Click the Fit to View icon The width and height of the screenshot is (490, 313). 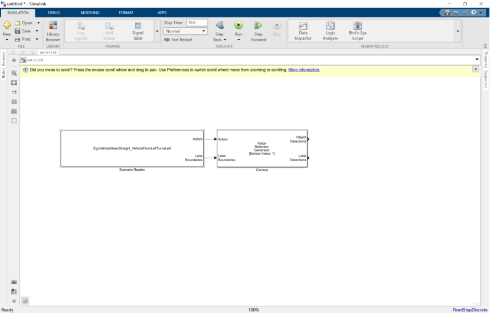[14, 83]
